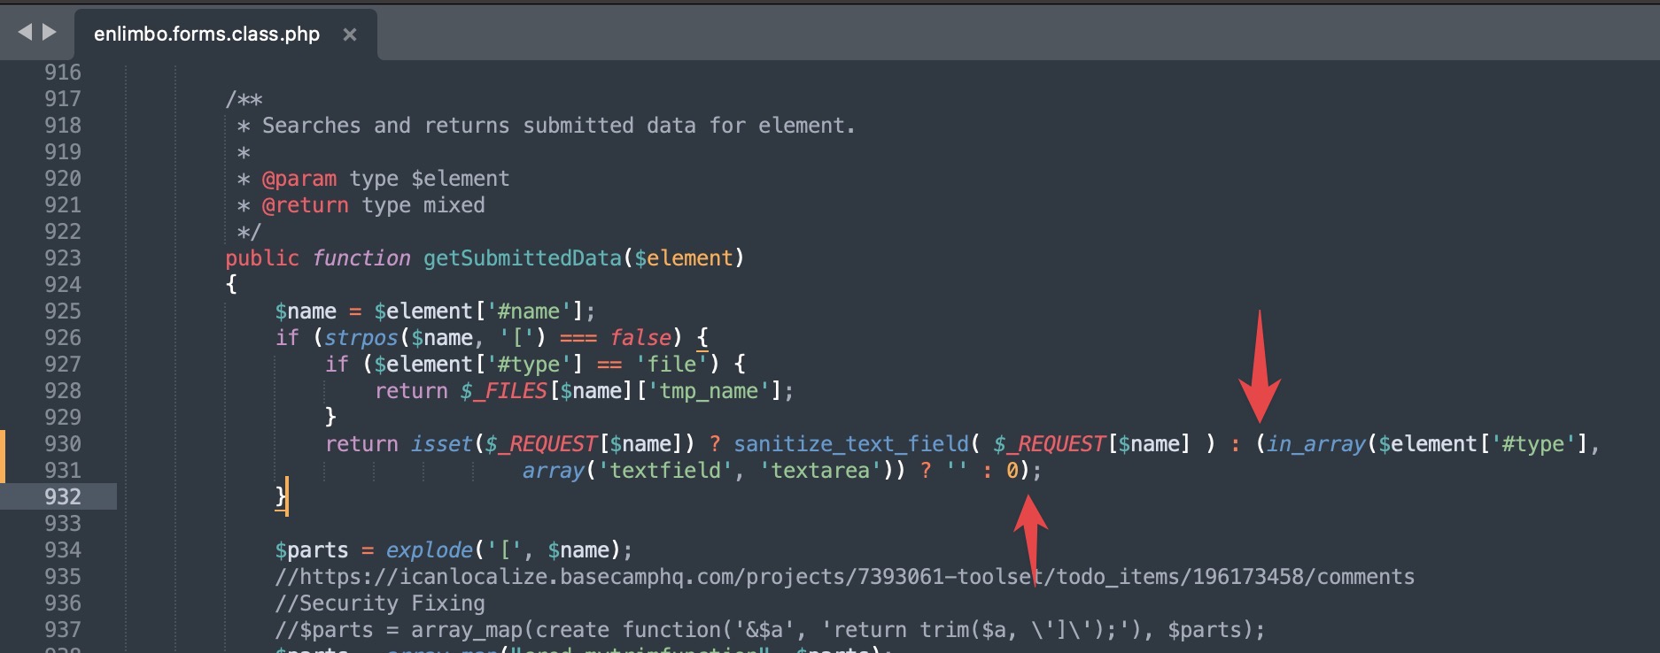The height and width of the screenshot is (653, 1660).
Task: Click the basecamphq URL in the comment
Action: tap(856, 577)
